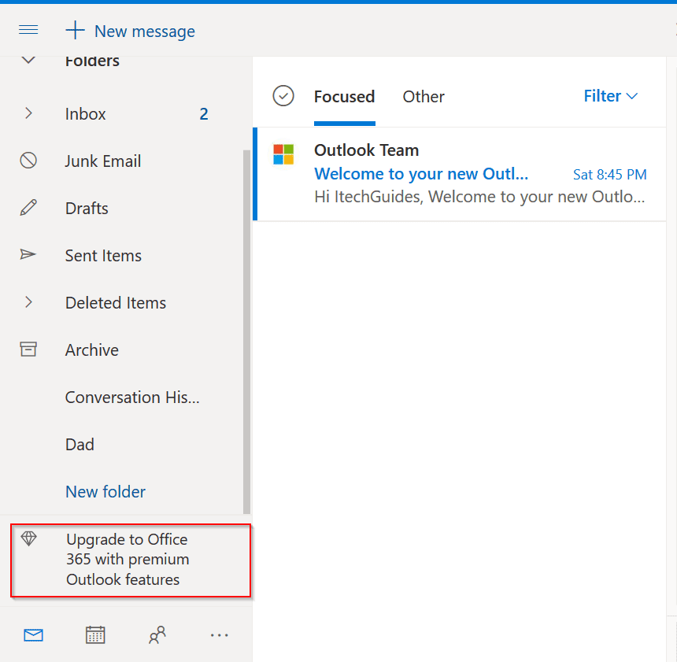Switch to Mail view icon
Screen dimensions: 677x662
(33, 635)
